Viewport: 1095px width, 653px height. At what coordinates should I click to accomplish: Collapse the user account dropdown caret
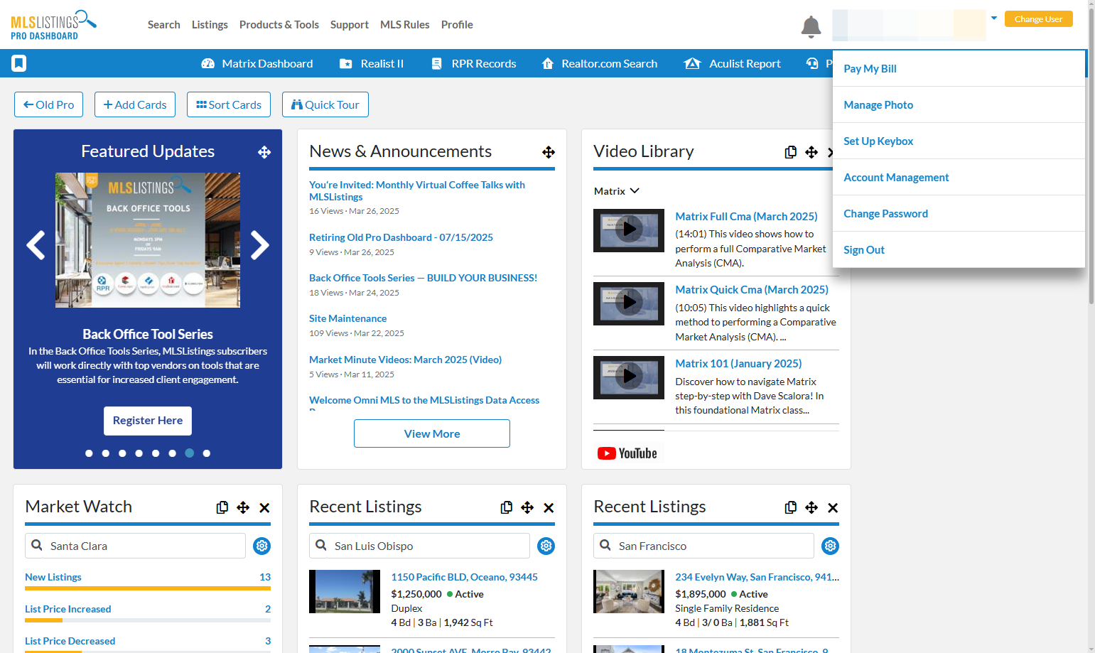[x=994, y=18]
